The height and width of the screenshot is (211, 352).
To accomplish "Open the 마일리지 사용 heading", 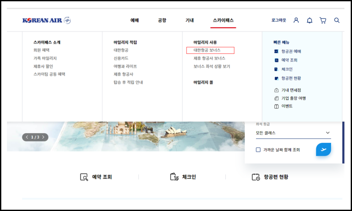I will 205,42.
